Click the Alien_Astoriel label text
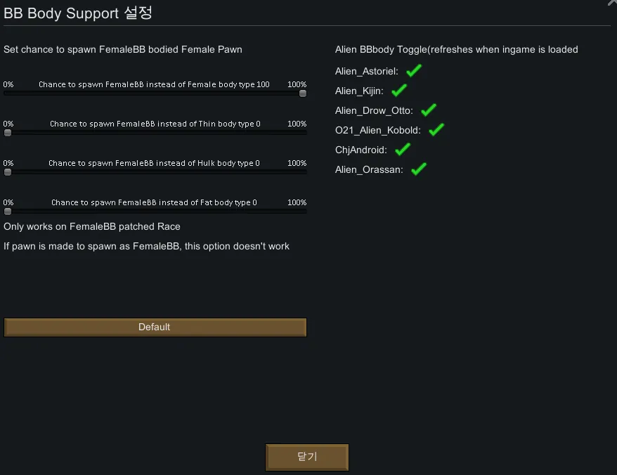Screen dimensions: 617x475 coord(367,72)
